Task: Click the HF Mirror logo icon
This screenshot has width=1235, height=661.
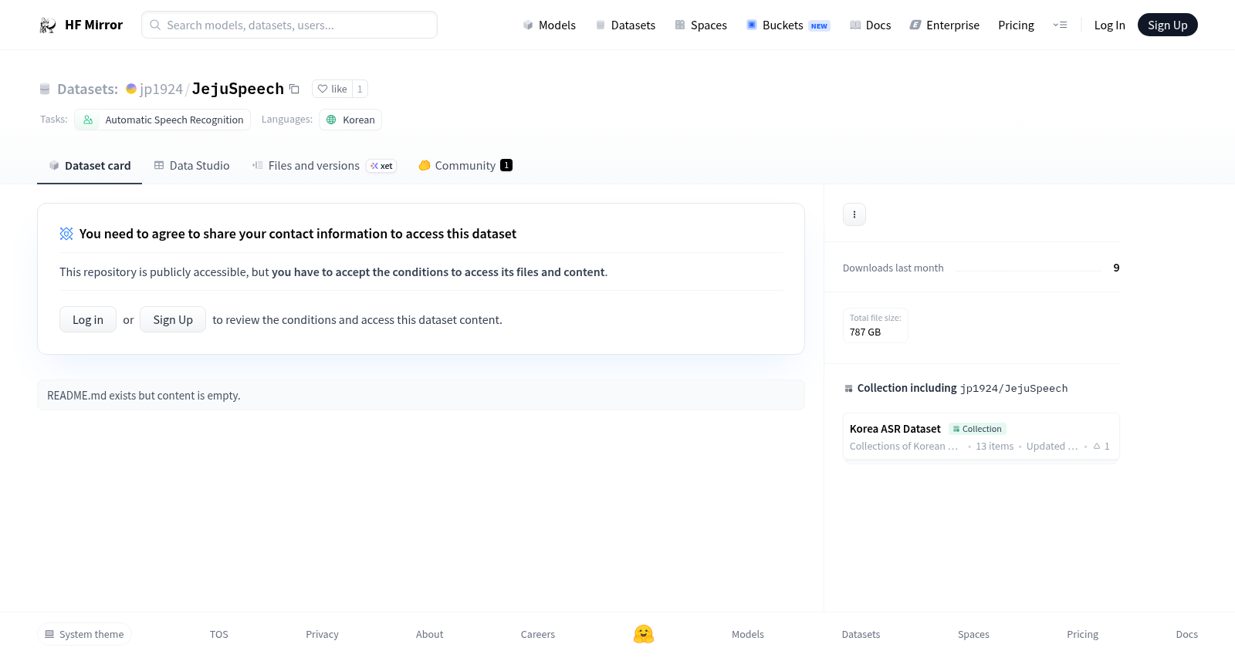Action: tap(48, 25)
